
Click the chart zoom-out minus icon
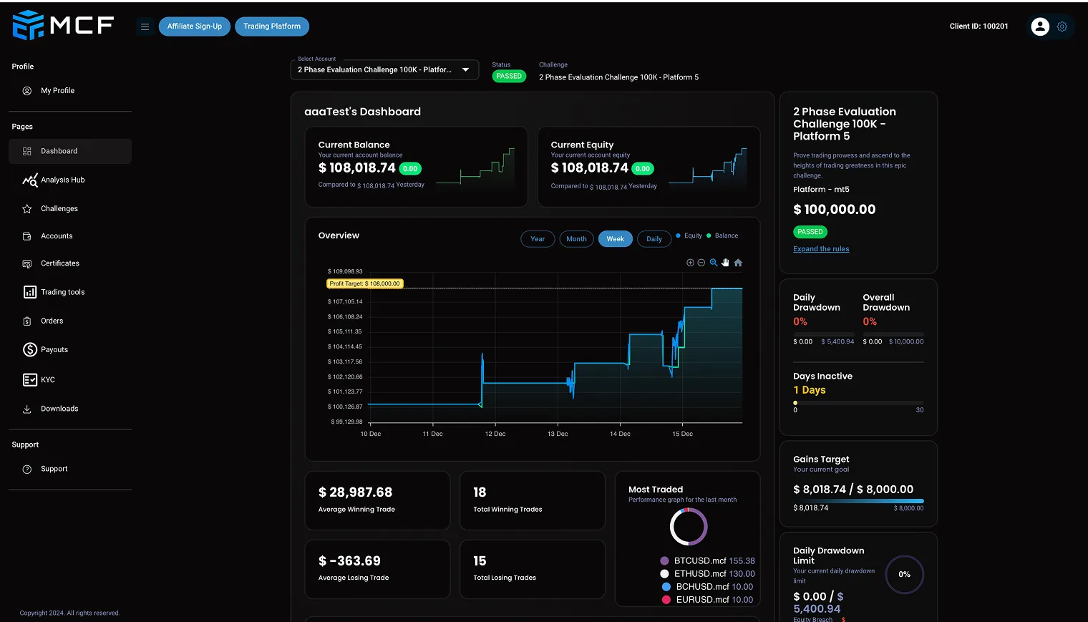(701, 263)
